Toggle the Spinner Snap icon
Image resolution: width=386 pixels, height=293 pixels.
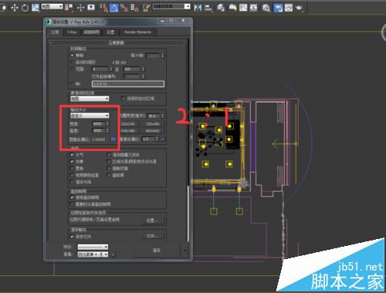134,8
